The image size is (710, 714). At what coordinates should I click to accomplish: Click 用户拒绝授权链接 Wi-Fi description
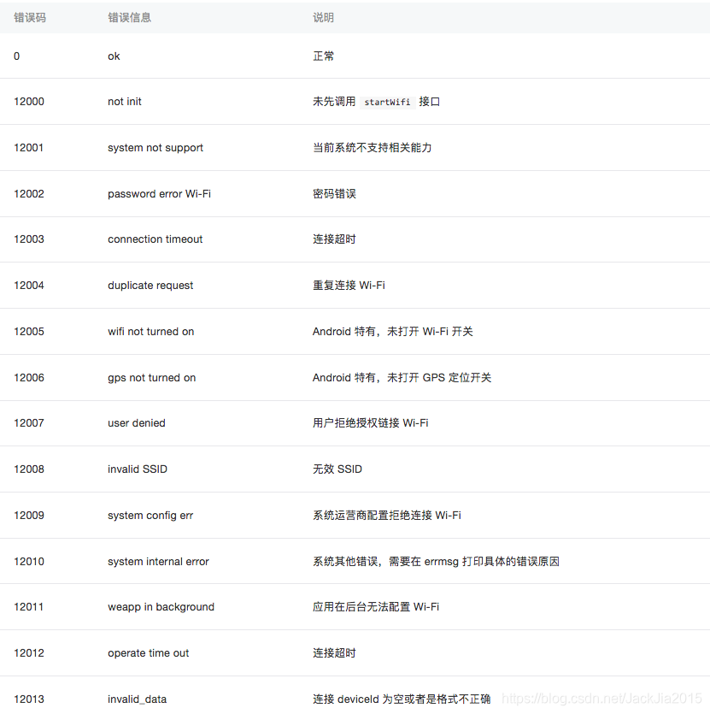pos(371,423)
